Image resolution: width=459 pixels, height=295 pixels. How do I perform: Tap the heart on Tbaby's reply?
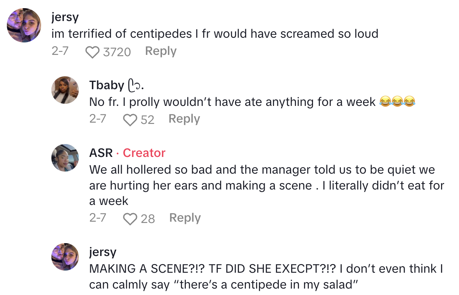(130, 120)
